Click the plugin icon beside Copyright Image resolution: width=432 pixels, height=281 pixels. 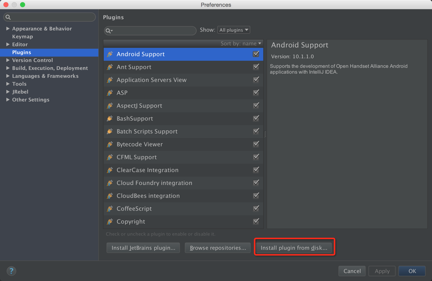tap(110, 222)
